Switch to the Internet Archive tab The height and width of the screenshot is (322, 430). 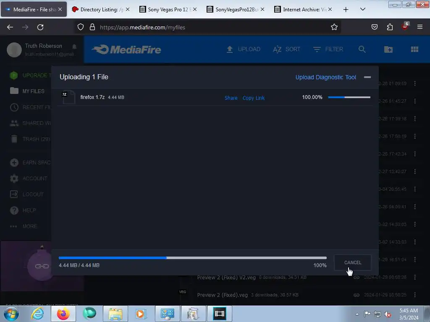tap(303, 9)
